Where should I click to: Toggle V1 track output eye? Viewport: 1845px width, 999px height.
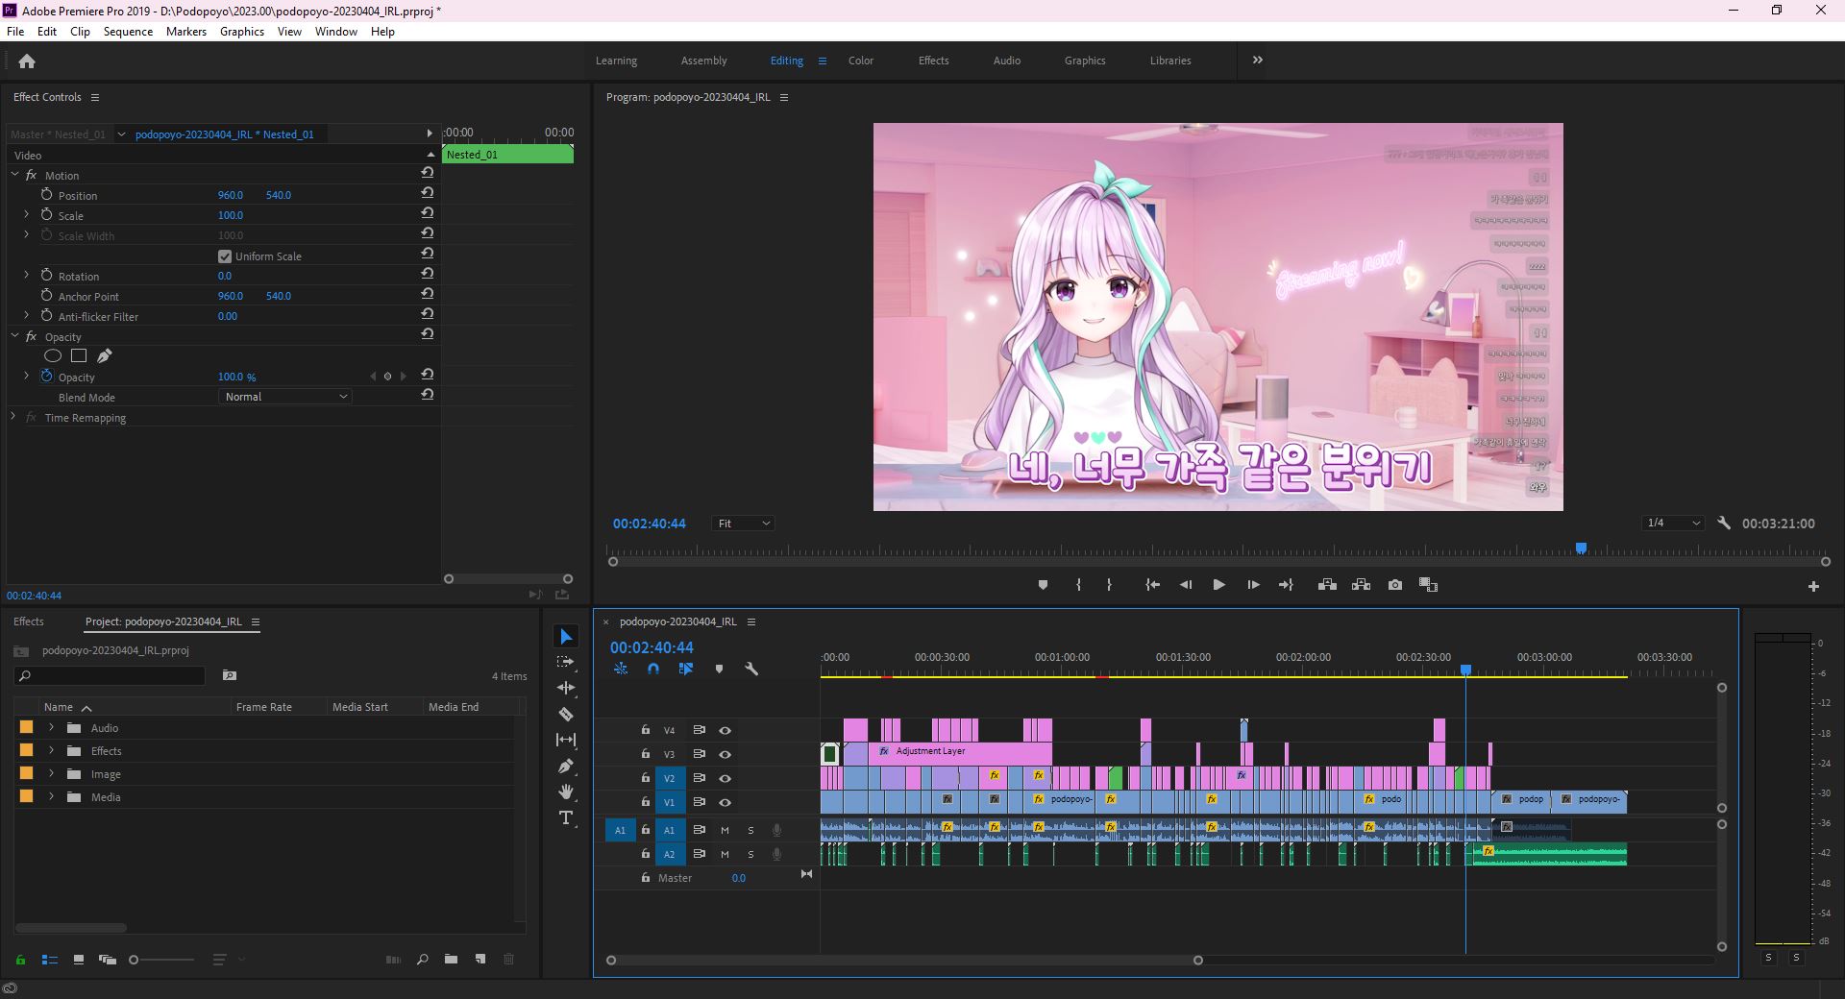726,802
